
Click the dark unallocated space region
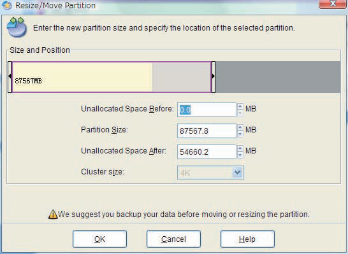[278, 77]
